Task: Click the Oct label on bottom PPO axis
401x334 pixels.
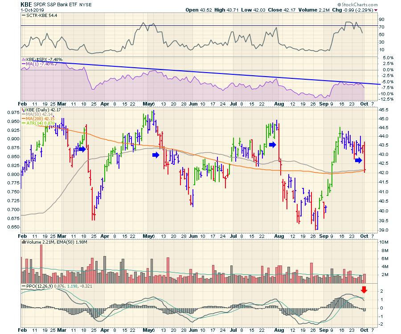Action: [x=364, y=330]
